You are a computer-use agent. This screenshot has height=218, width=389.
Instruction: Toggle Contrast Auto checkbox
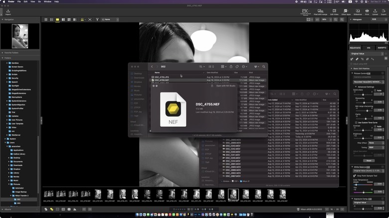[375, 126]
